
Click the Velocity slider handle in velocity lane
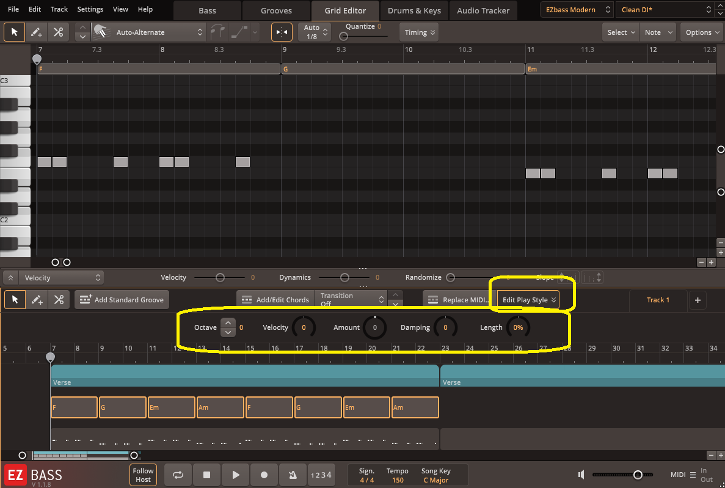(x=220, y=277)
